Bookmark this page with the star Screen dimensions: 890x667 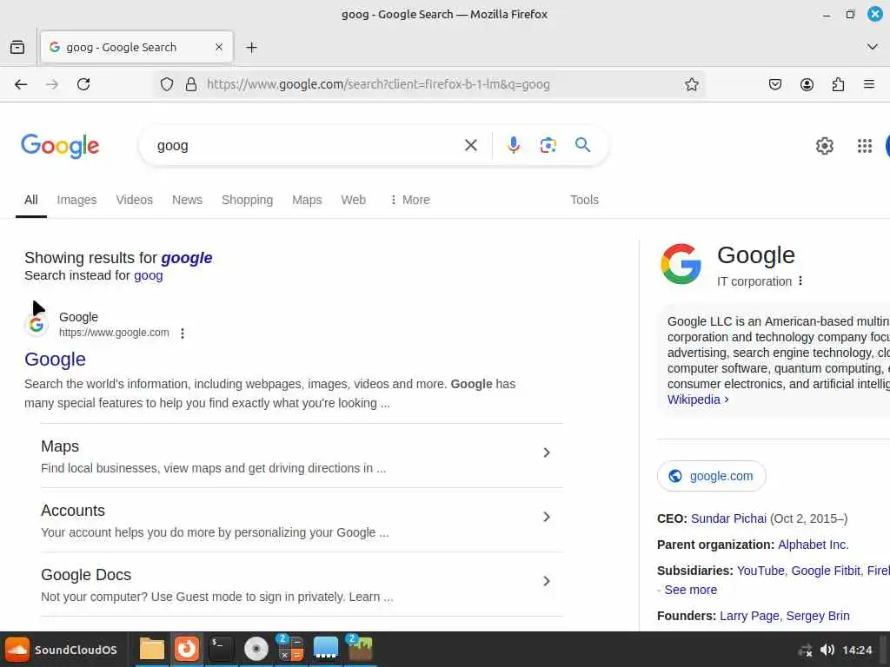(691, 84)
